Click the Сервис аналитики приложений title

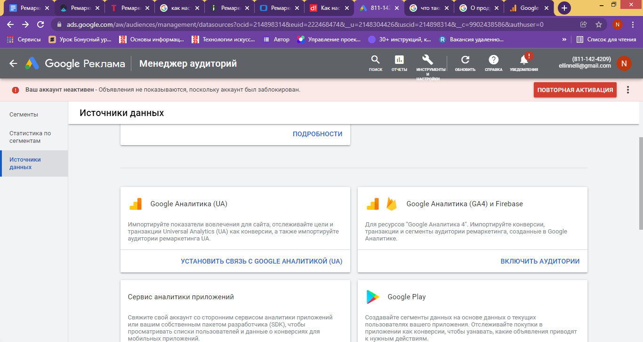pyautogui.click(x=181, y=297)
